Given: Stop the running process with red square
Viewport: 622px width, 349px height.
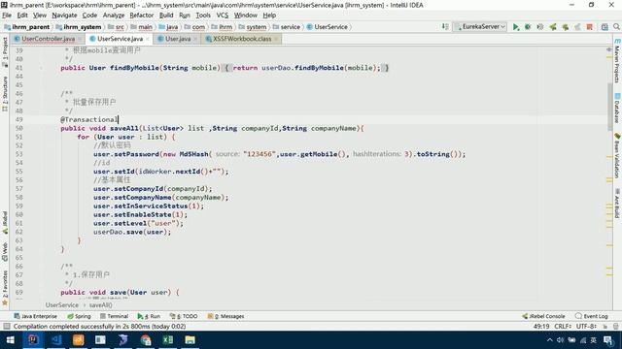Looking at the screenshot, I should (590, 27).
